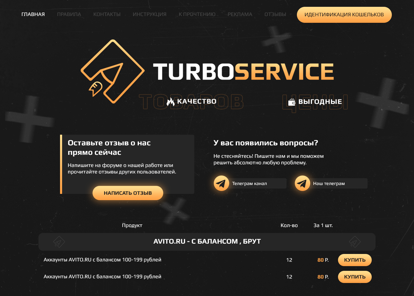This screenshot has width=414, height=296.
Task: Open ОТЗЫВЫ in the top menu
Action: tap(275, 14)
